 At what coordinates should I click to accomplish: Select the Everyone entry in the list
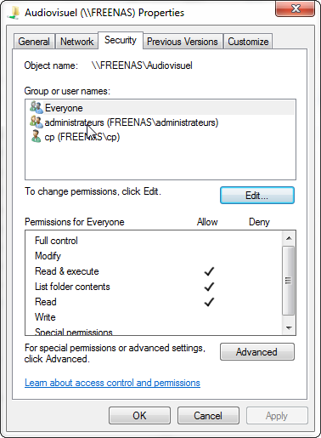point(160,108)
